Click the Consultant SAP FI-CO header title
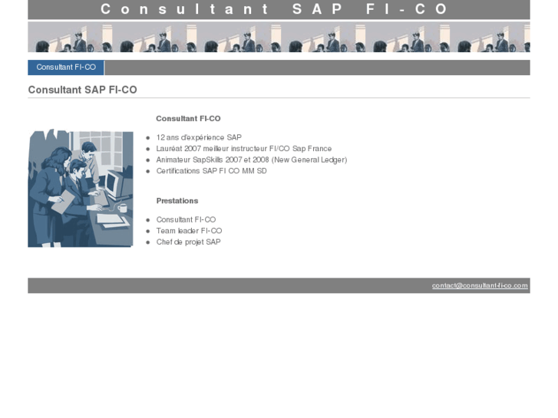Viewport: 558px width, 418px height. (274, 9)
